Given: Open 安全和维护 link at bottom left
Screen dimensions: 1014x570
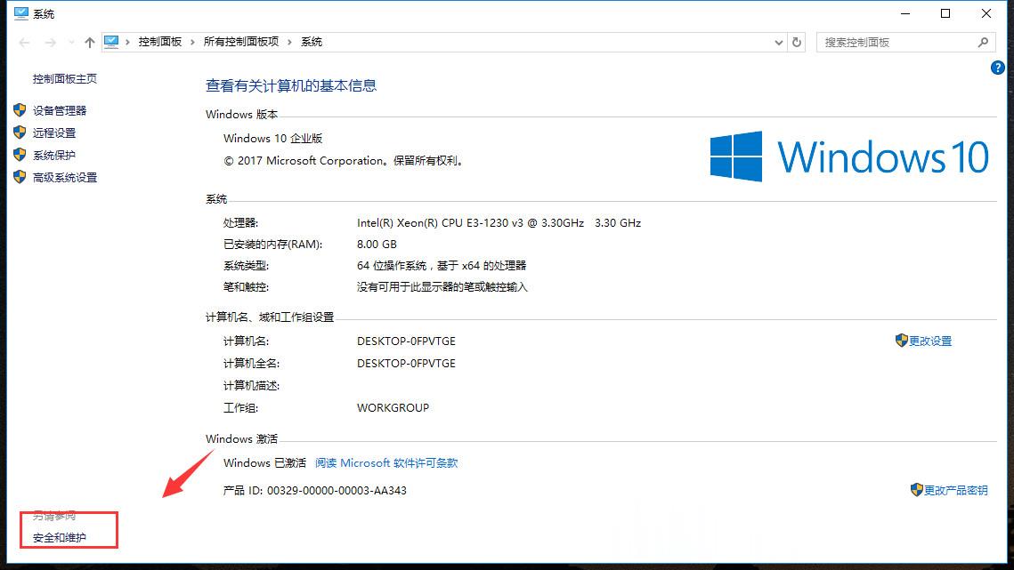Looking at the screenshot, I should (x=60, y=538).
